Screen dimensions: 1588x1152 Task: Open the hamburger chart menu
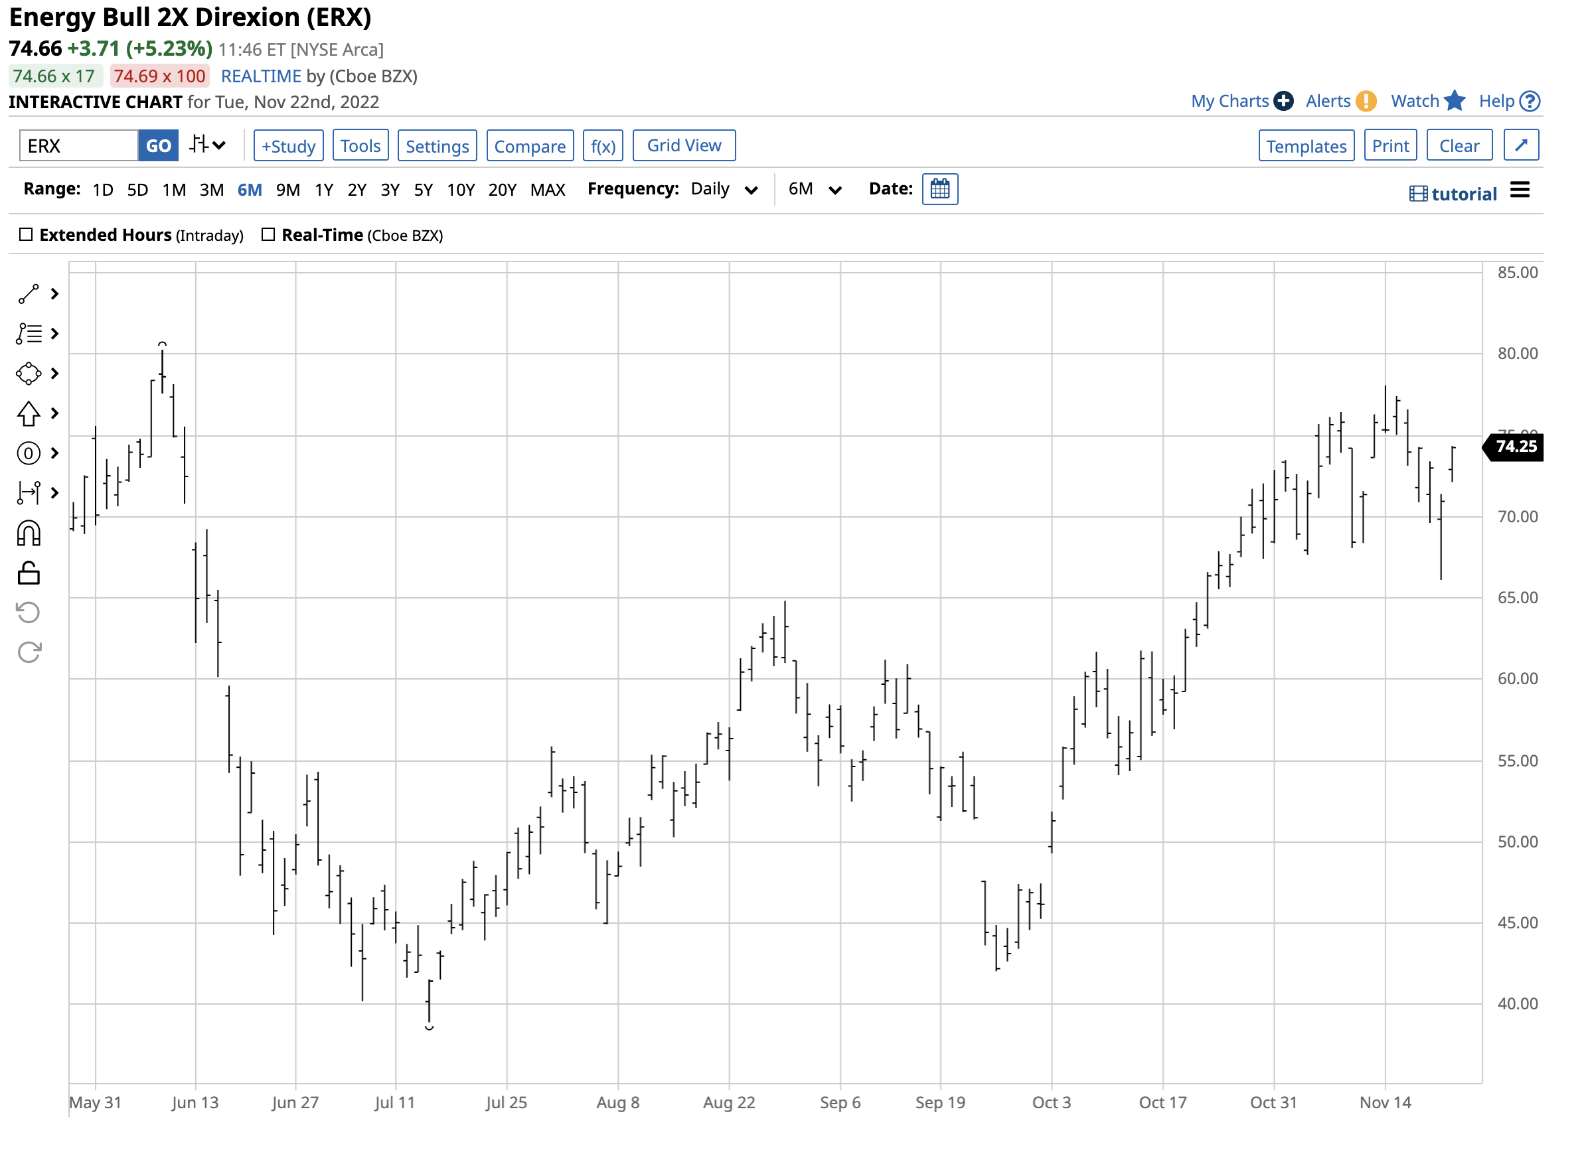point(1520,190)
